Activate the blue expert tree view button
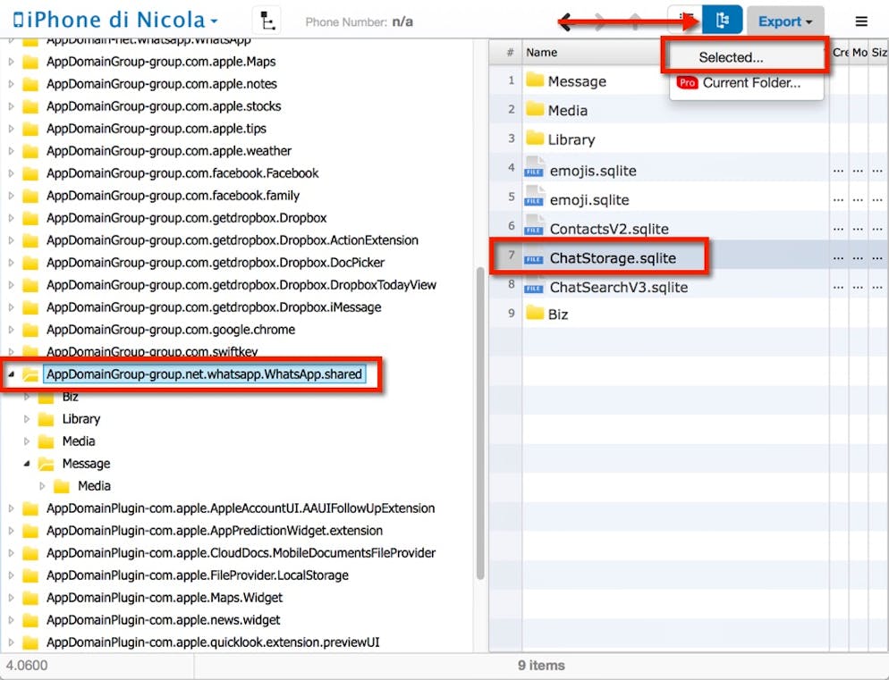Image resolution: width=889 pixels, height=680 pixels. 722,21
